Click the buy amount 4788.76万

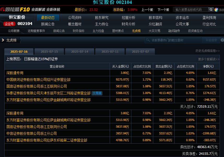tap(122, 140)
